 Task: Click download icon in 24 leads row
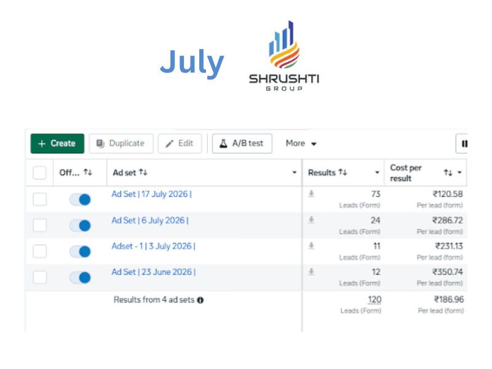(311, 220)
